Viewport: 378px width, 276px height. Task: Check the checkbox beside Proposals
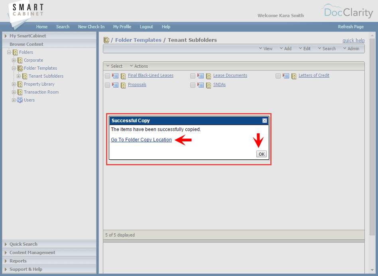[107, 85]
